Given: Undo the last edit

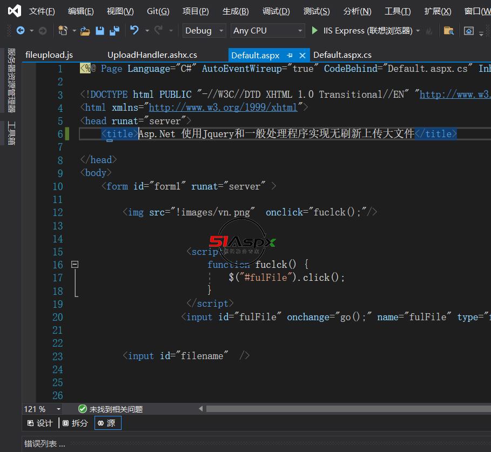Looking at the screenshot, I should point(134,30).
